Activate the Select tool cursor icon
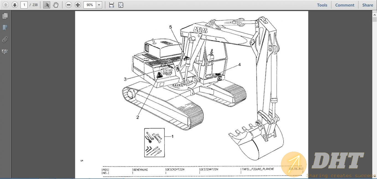Screen dimensions: 377x179 [47, 5]
